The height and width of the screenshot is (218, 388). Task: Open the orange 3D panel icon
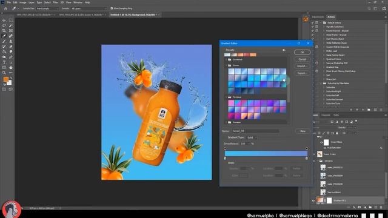click(306, 19)
